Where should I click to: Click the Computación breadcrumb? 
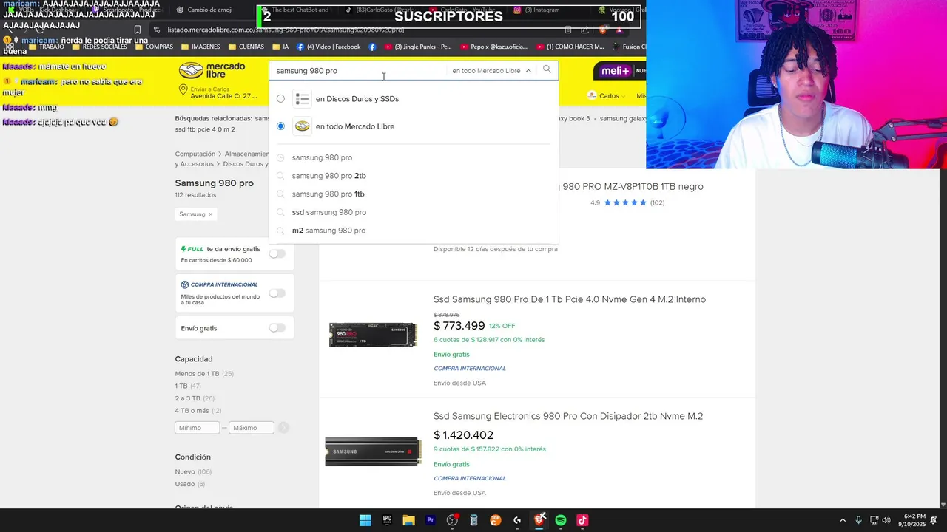(x=195, y=154)
